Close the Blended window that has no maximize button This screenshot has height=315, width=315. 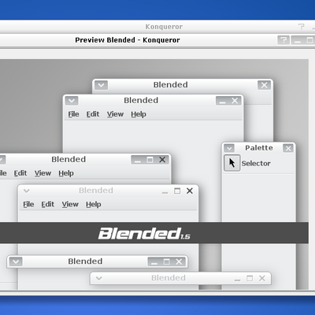point(235,101)
